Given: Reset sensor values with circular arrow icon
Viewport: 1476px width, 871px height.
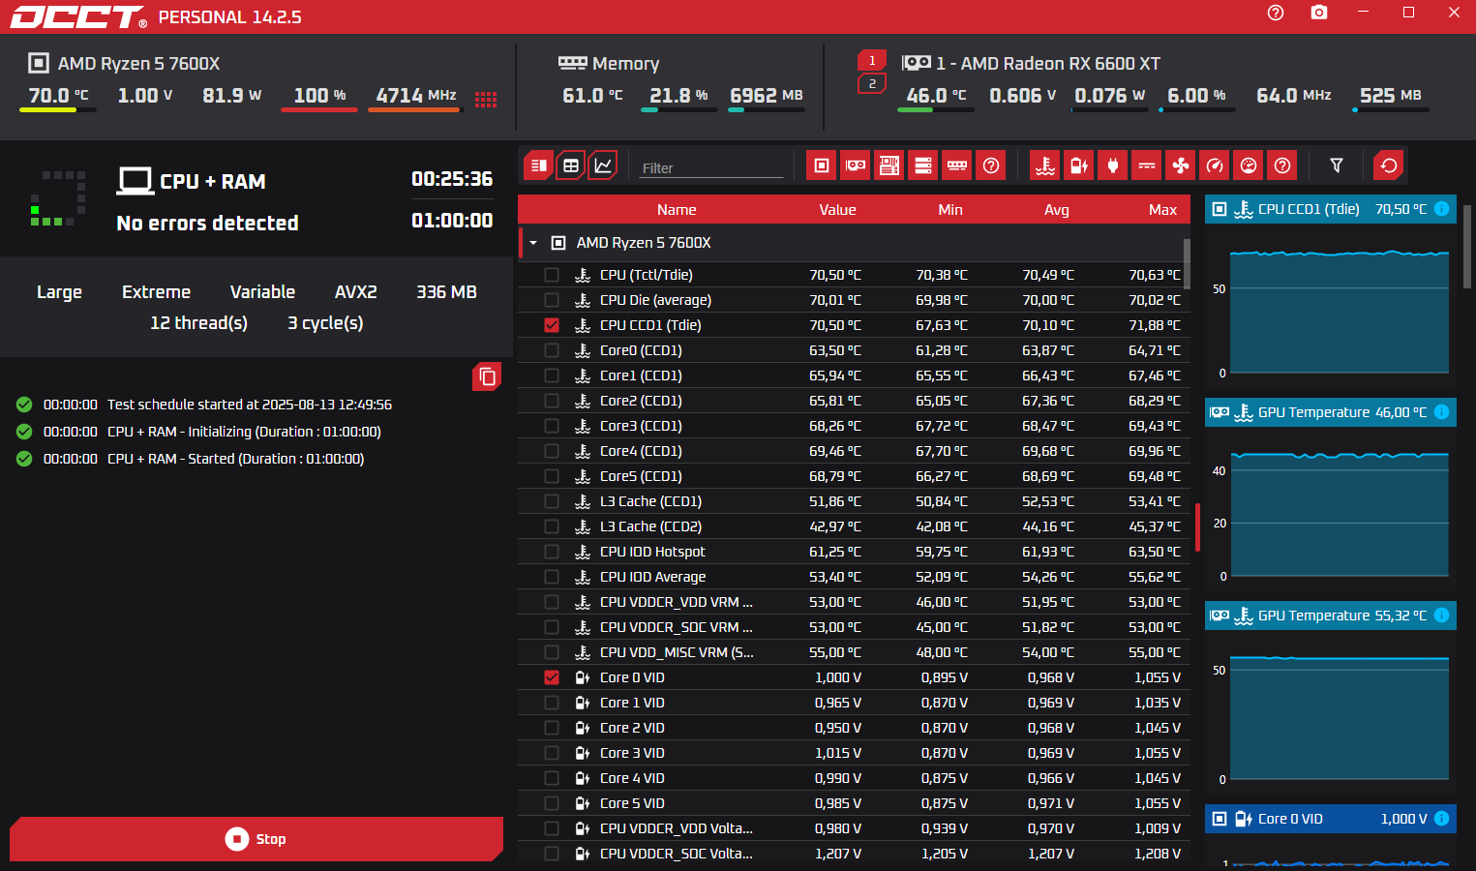Looking at the screenshot, I should pyautogui.click(x=1389, y=165).
